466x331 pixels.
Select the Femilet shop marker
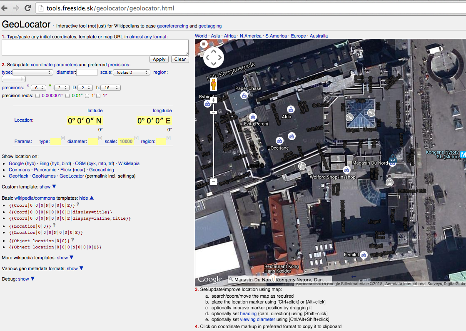tap(364, 255)
